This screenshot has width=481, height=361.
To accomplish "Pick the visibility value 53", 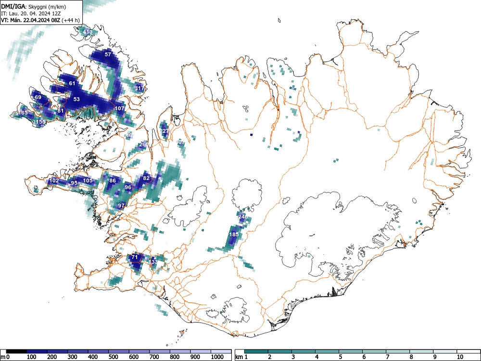I will (x=76, y=99).
